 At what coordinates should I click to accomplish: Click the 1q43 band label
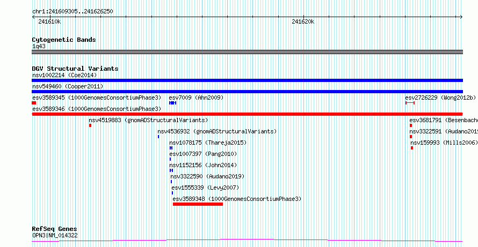39,47
